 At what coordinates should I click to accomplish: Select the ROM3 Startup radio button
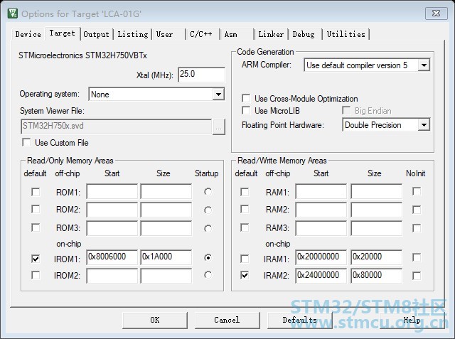click(208, 229)
